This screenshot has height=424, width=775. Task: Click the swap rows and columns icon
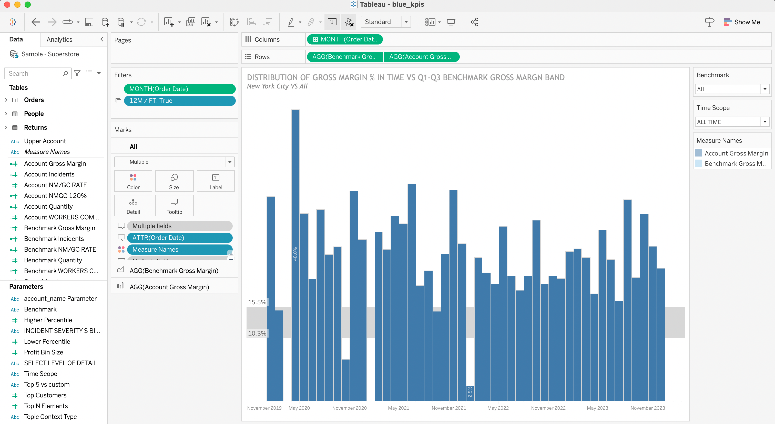(234, 22)
